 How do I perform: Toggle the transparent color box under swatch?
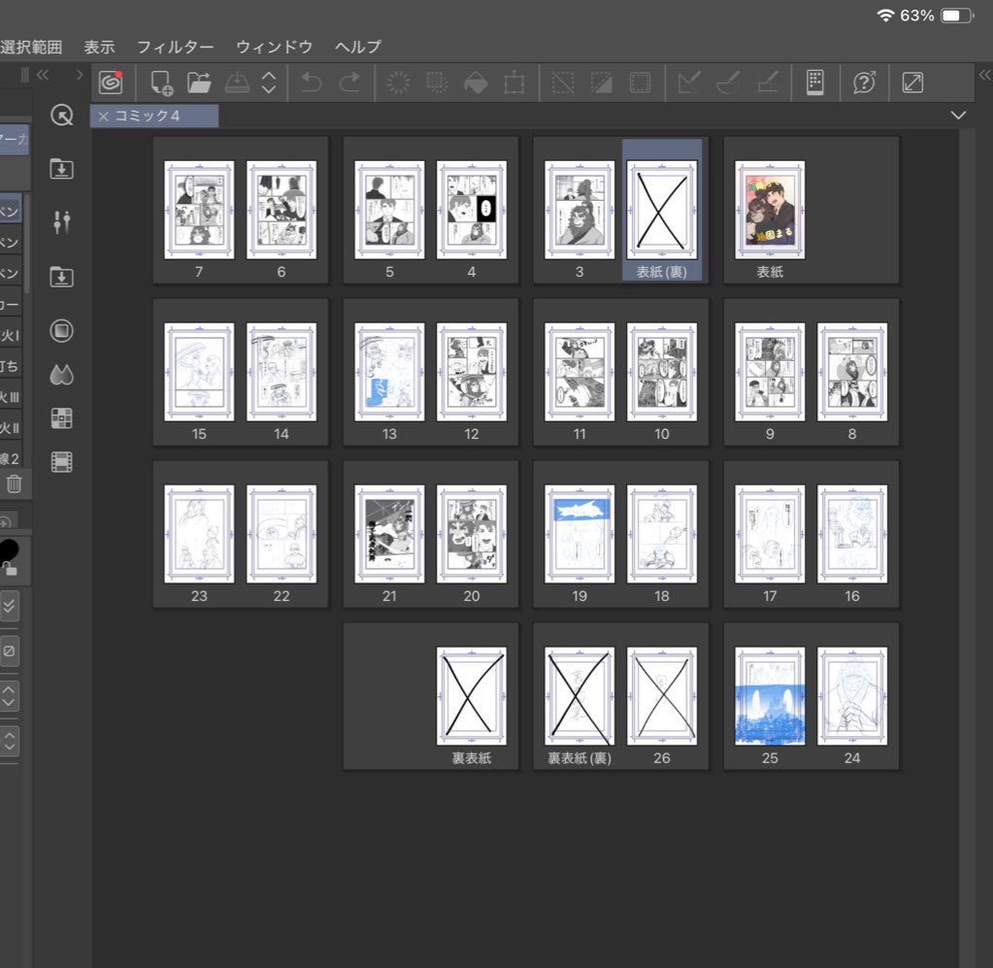tap(9, 651)
